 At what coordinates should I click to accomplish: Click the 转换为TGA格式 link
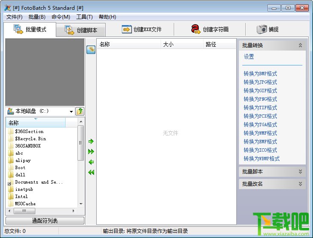click(x=260, y=125)
